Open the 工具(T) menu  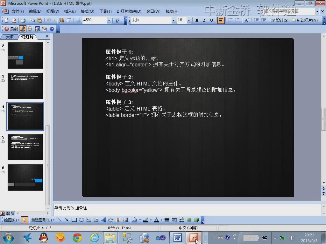coord(105,11)
